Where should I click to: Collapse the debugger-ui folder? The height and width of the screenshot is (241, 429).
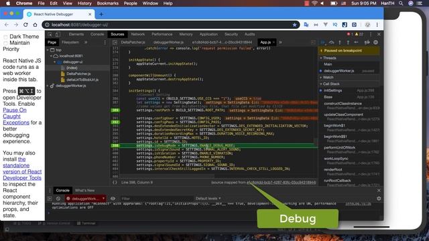pyautogui.click(x=55, y=62)
